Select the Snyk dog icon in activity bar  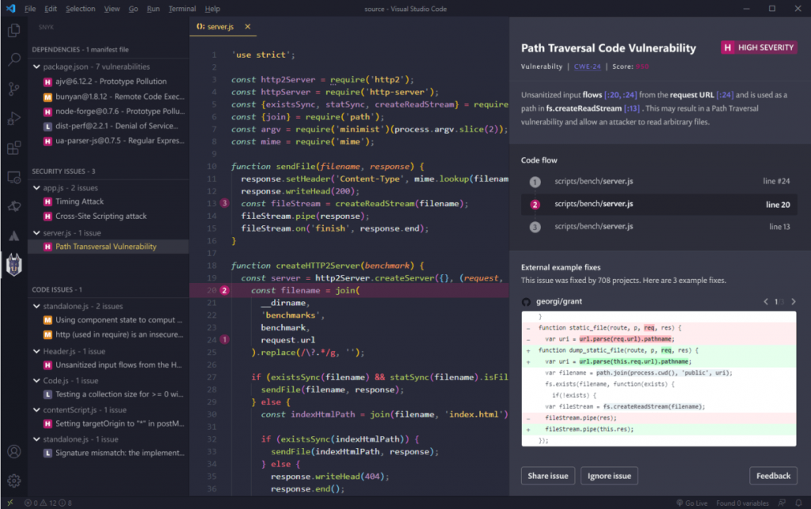pos(14,265)
